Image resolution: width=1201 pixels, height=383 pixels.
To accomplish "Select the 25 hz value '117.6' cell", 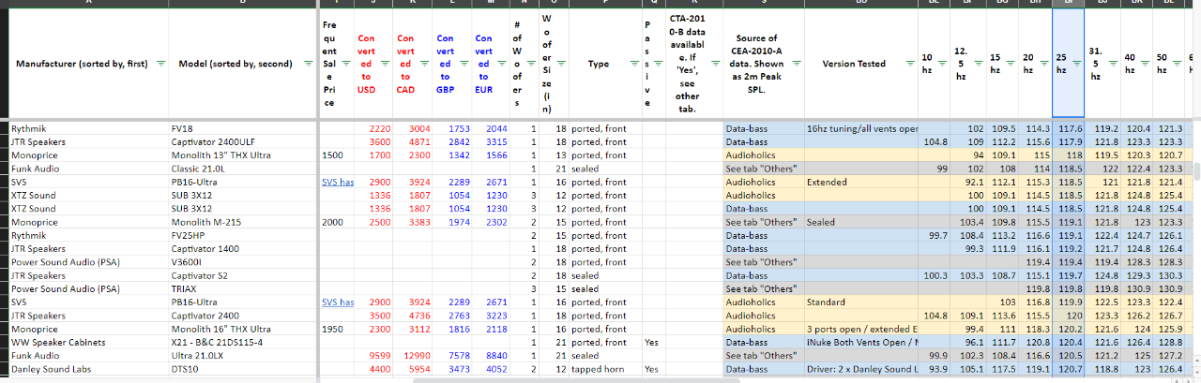I will pos(1069,127).
